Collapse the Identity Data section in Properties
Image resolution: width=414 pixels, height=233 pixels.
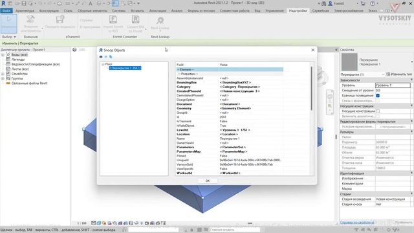point(411,173)
